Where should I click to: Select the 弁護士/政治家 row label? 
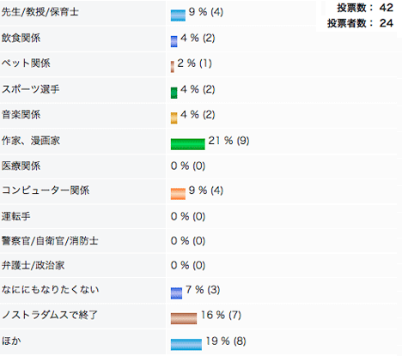[x=33, y=265]
